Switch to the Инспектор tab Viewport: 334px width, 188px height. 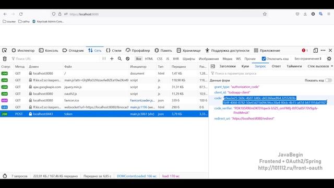click(x=23, y=51)
